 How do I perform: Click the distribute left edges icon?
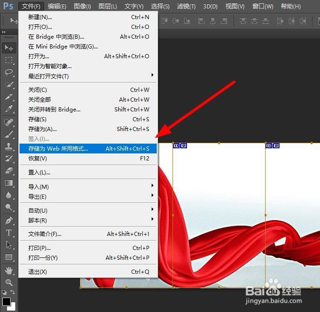[280, 21]
